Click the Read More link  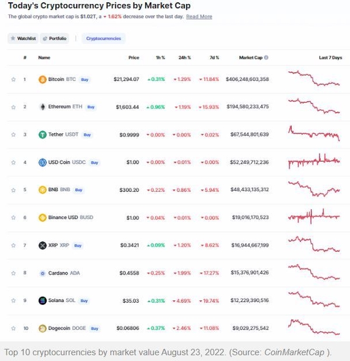pos(199,16)
